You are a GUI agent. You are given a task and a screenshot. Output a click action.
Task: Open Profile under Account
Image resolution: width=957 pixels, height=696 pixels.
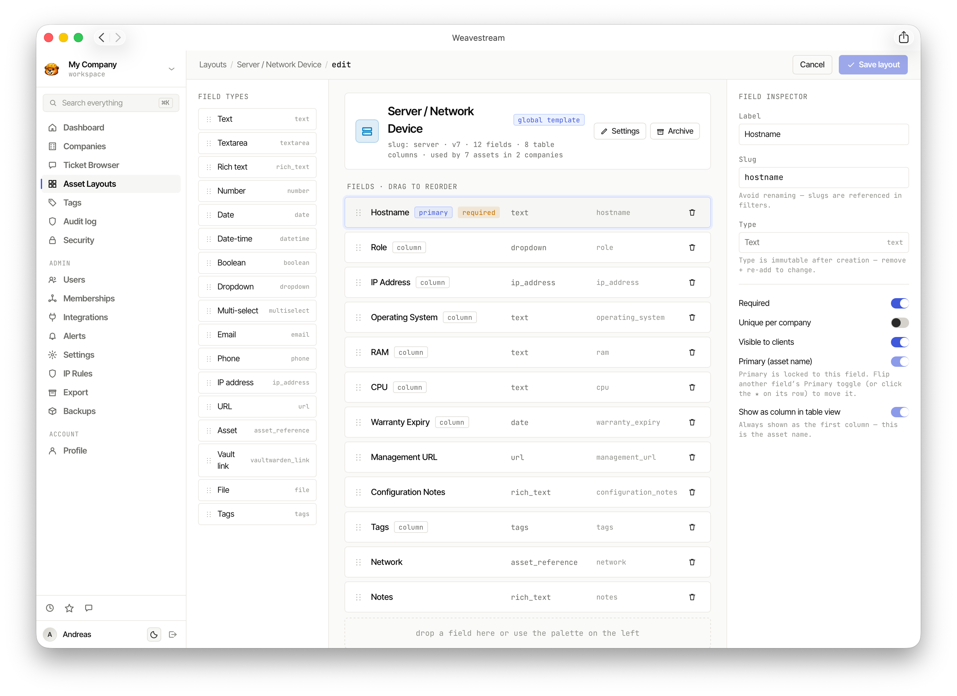tap(111, 451)
